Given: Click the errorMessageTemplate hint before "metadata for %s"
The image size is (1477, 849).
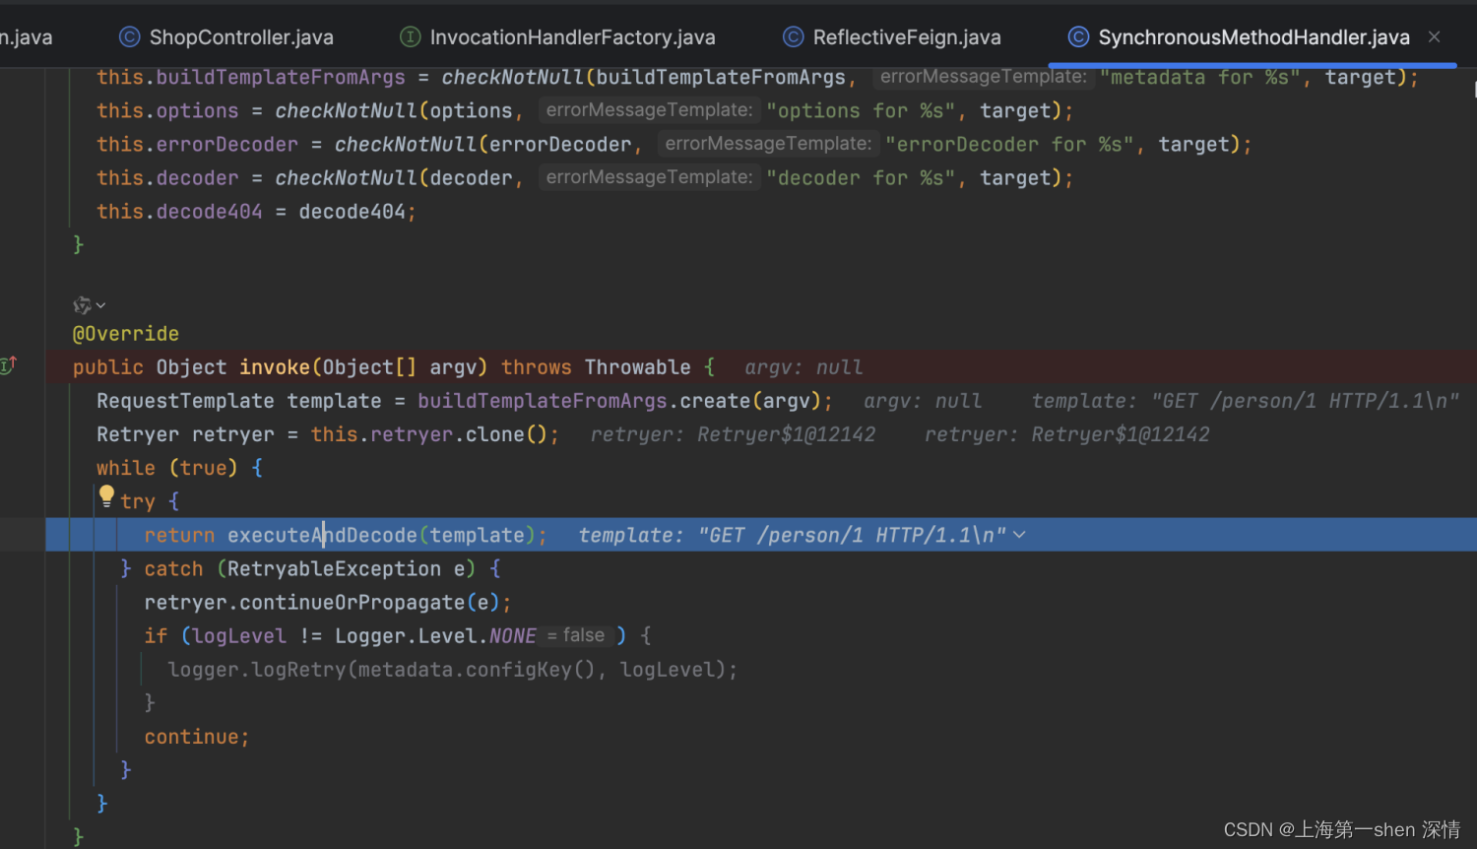Looking at the screenshot, I should pyautogui.click(x=983, y=77).
